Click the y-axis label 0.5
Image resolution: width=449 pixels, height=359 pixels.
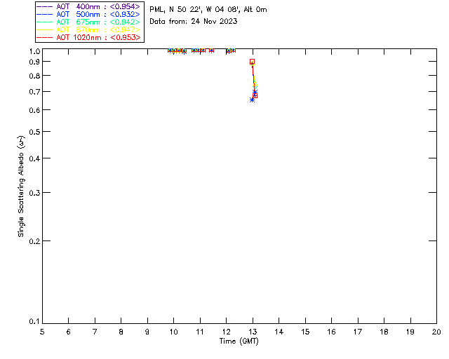34,132
